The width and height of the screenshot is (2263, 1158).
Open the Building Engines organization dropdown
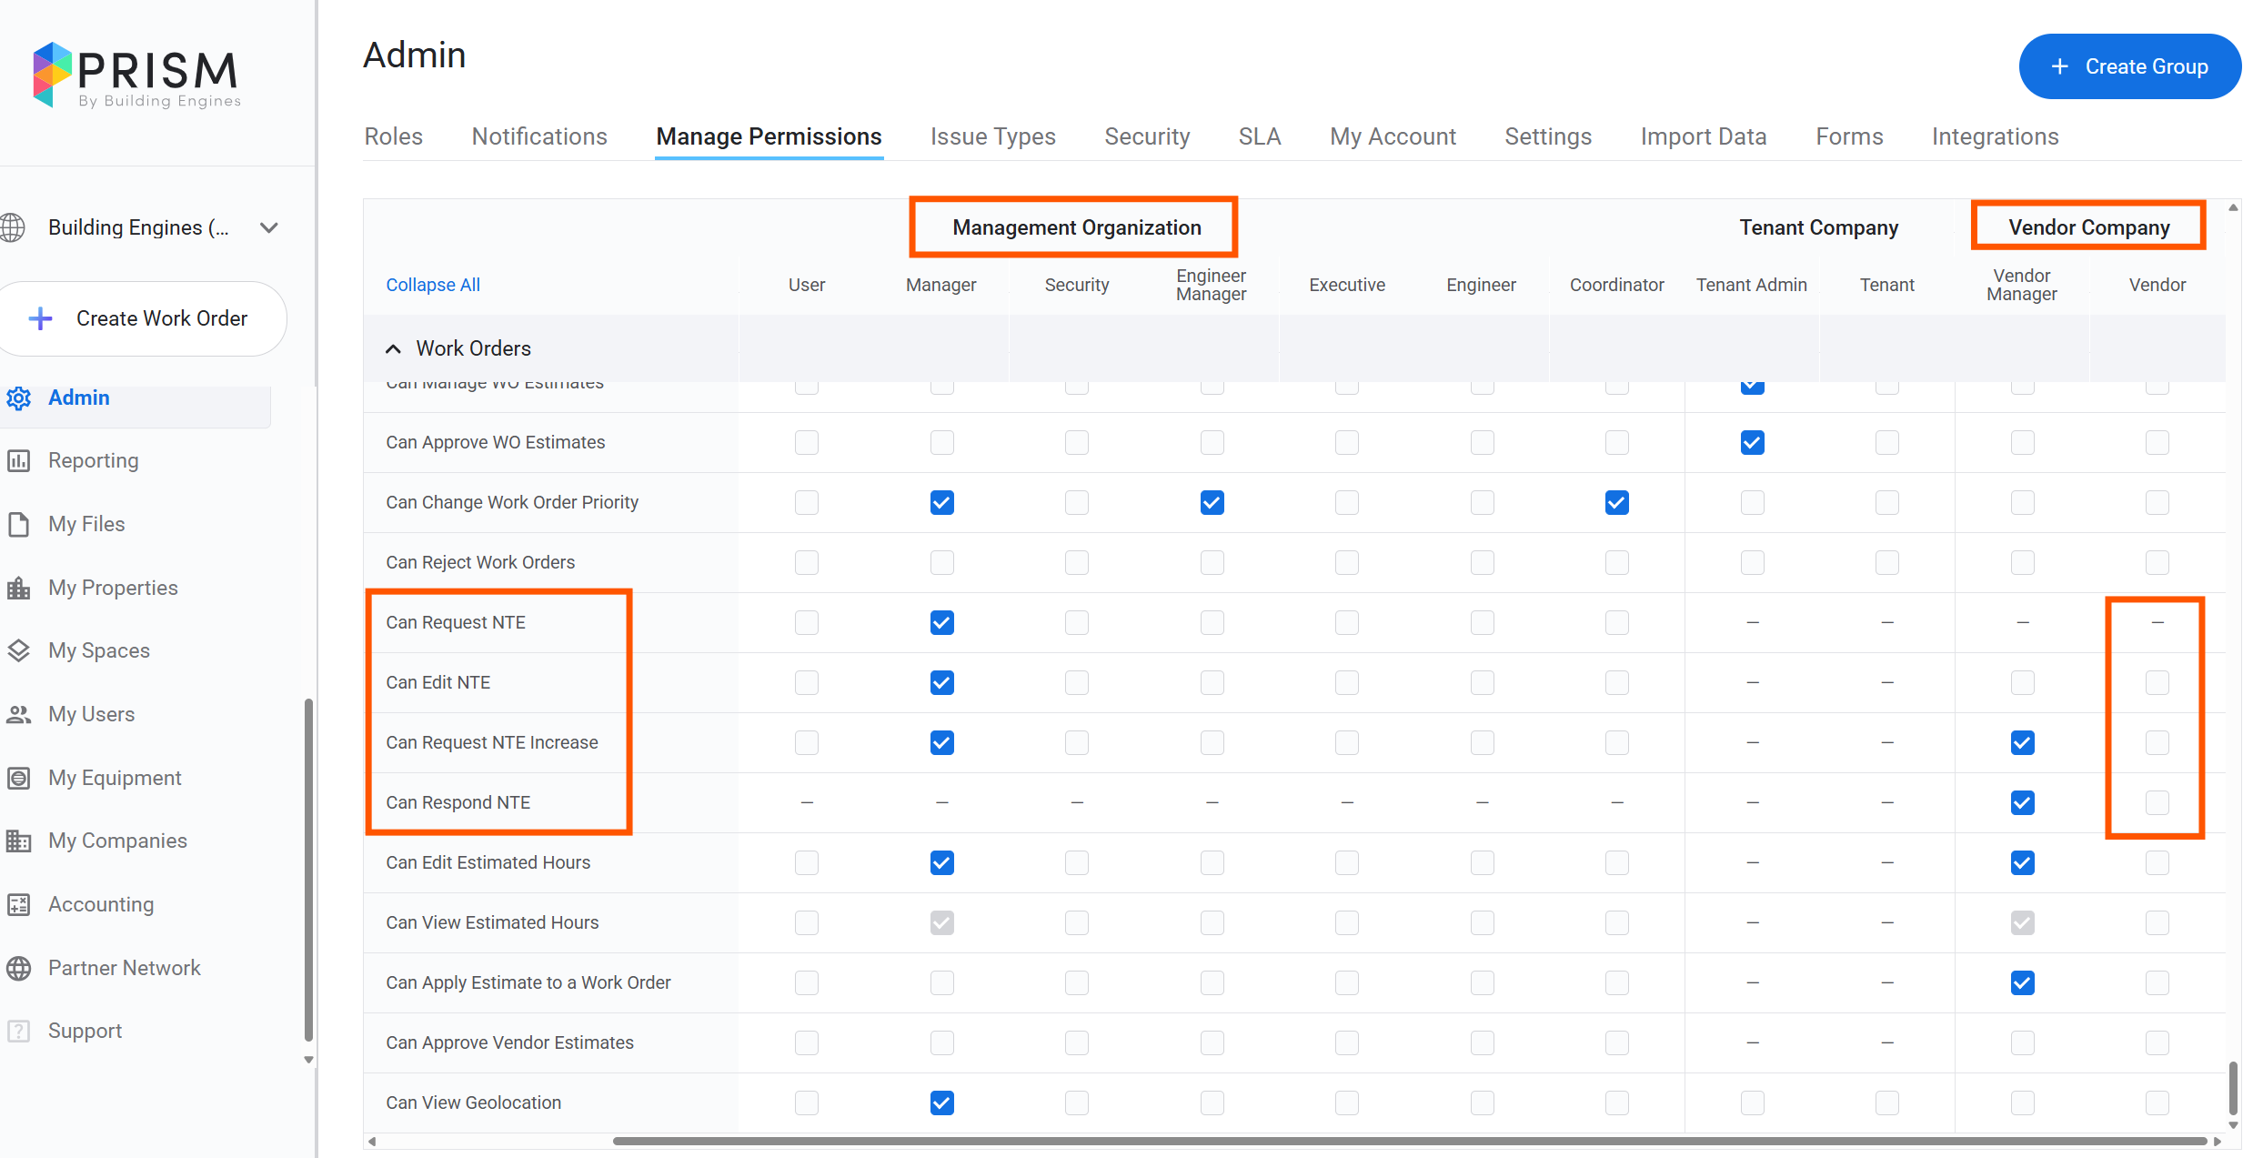coord(268,227)
